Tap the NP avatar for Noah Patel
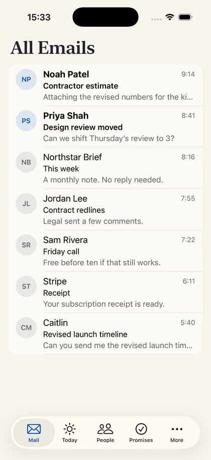Viewport: 211px width, 460px height. pos(26,79)
